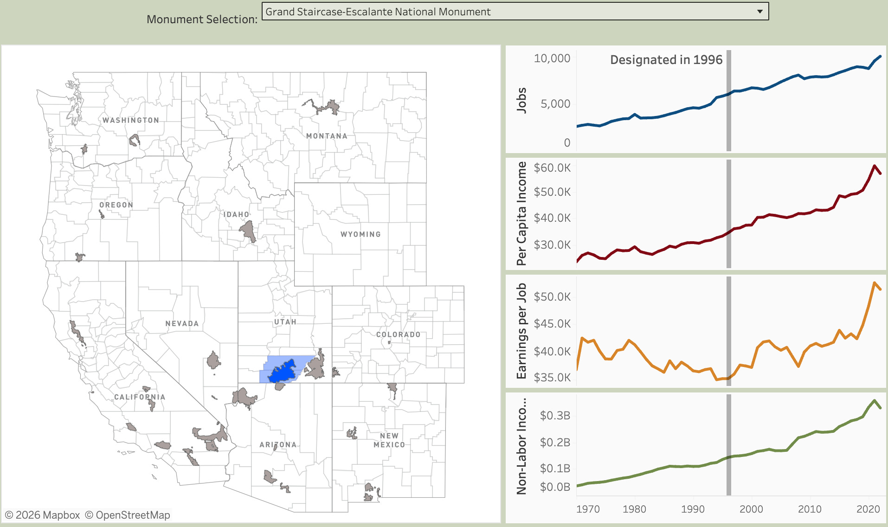Open the Monument Selection dropdown
The height and width of the screenshot is (527, 888).
click(510, 12)
